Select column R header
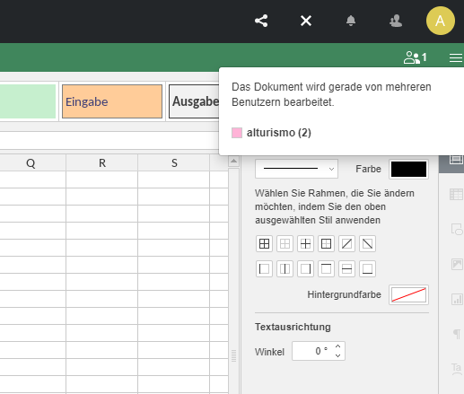The height and width of the screenshot is (394, 464). (102, 163)
